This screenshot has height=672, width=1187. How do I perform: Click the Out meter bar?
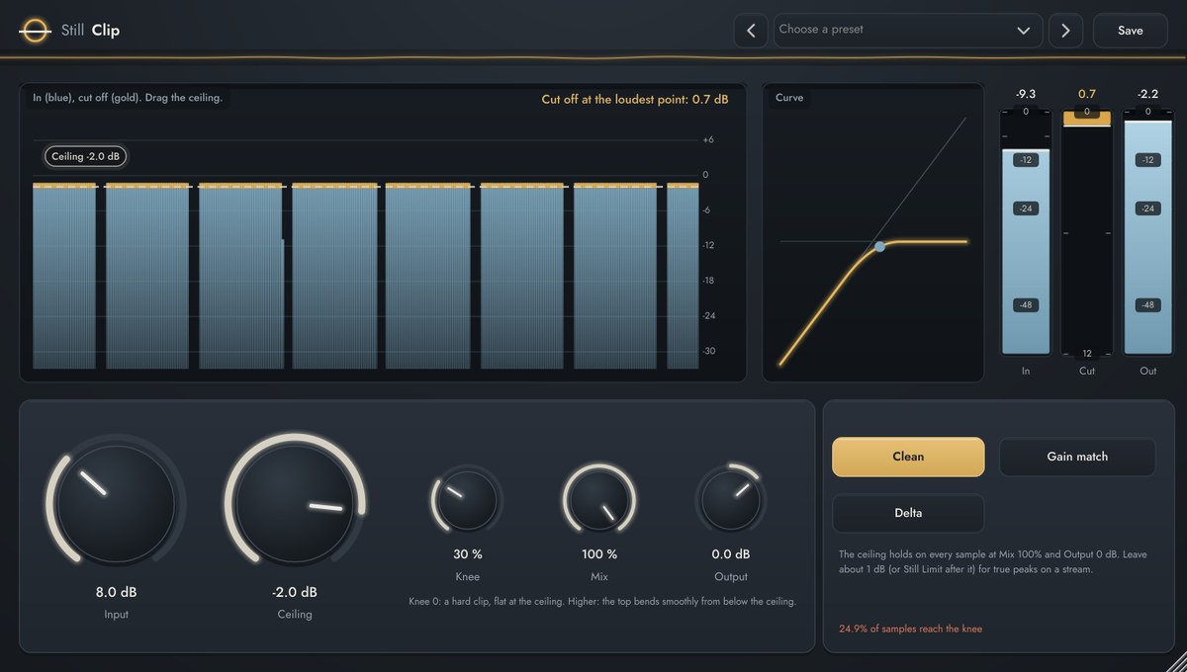(1147, 230)
